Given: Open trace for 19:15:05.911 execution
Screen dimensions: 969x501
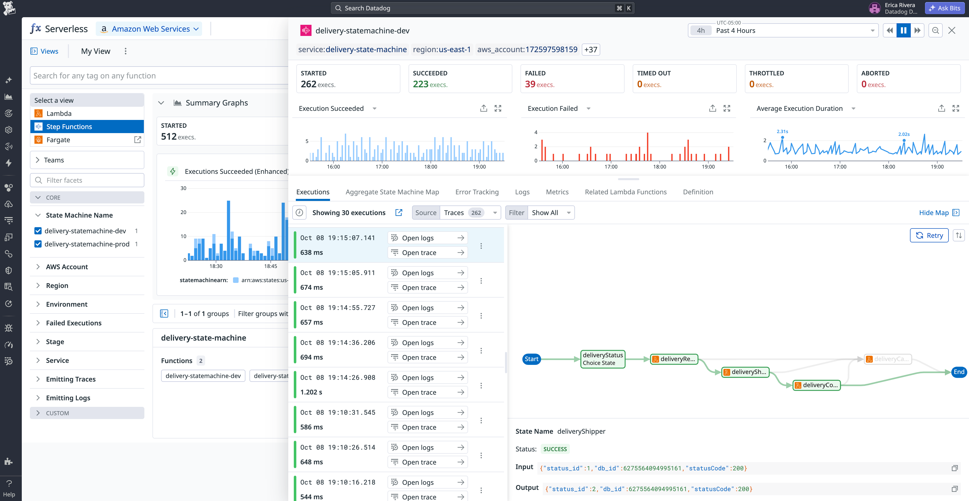Looking at the screenshot, I should (x=427, y=287).
